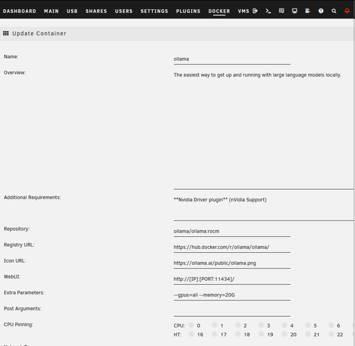Open the VMS page

[244, 11]
